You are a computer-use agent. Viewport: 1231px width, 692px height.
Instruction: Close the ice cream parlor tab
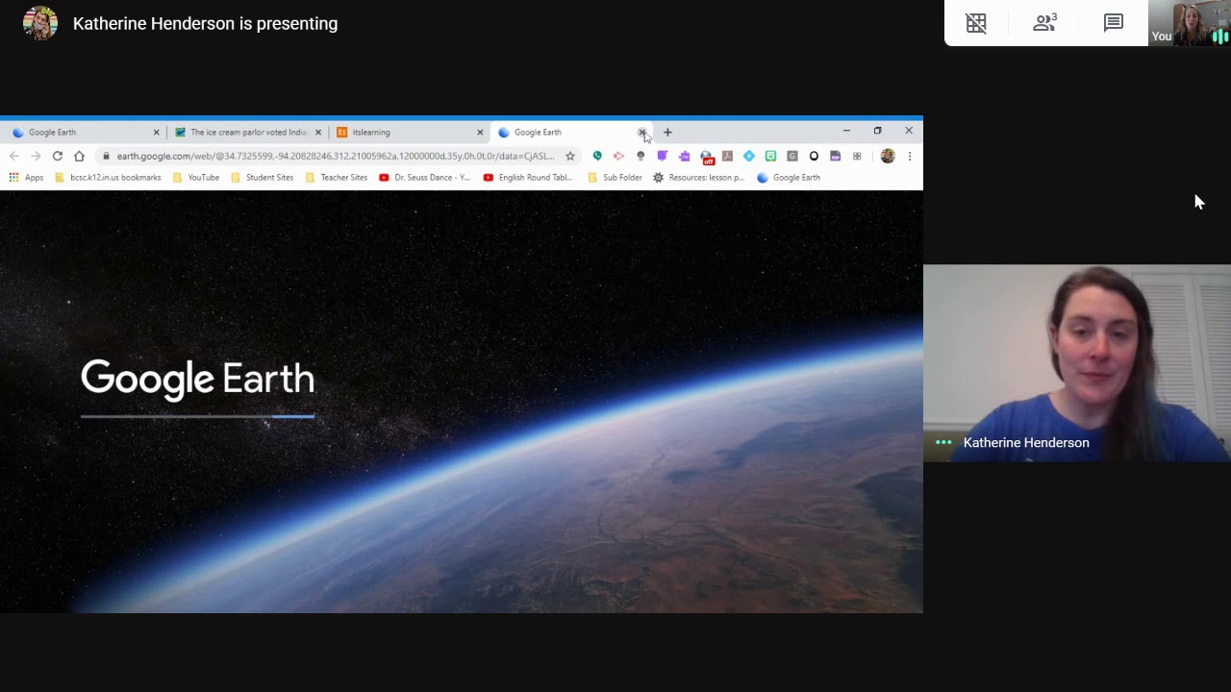[318, 132]
